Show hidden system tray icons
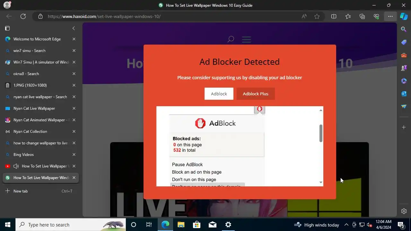411x231 pixels. click(x=346, y=225)
